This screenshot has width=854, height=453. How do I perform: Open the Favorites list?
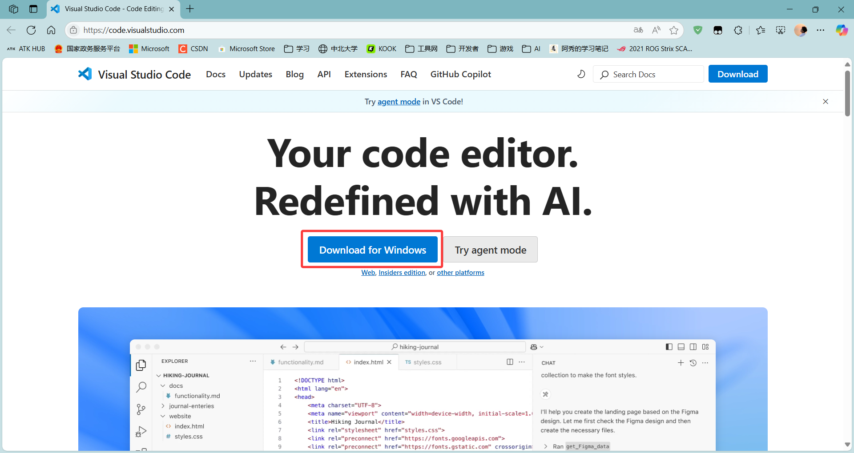click(761, 30)
